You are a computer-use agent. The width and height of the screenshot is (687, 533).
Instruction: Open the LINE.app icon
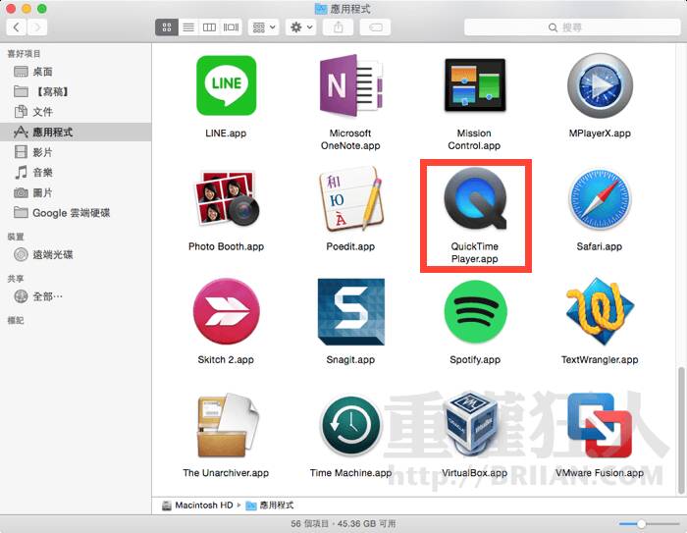tap(226, 85)
